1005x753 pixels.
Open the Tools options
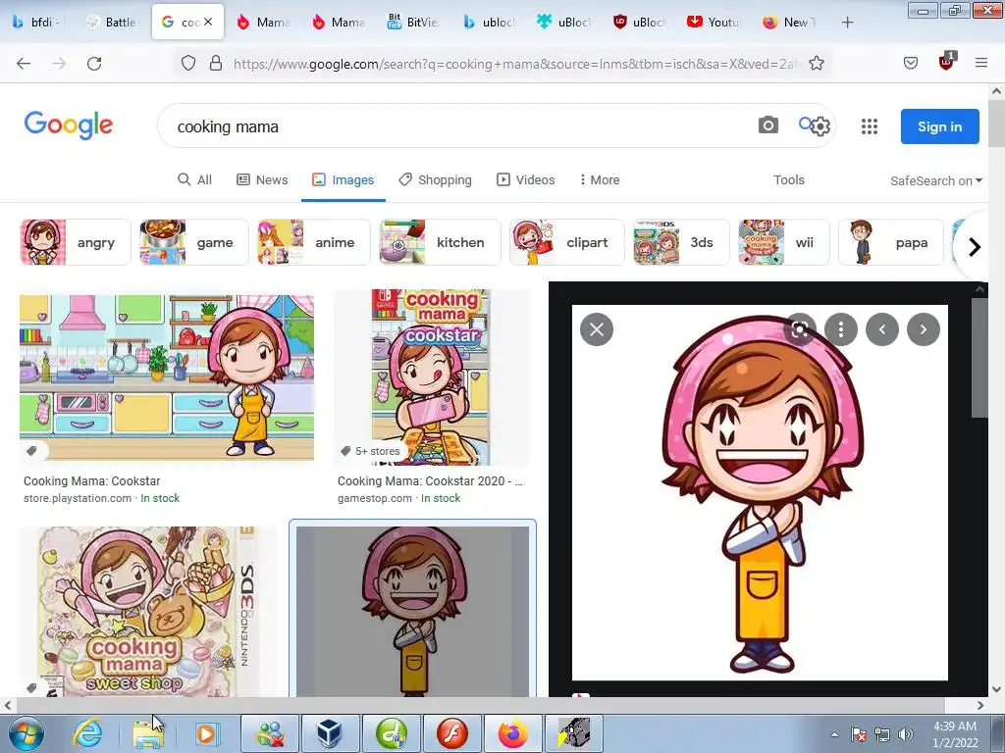[788, 180]
